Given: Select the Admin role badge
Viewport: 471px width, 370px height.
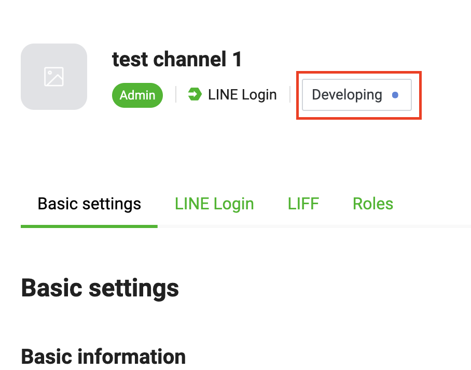Looking at the screenshot, I should click(x=137, y=95).
